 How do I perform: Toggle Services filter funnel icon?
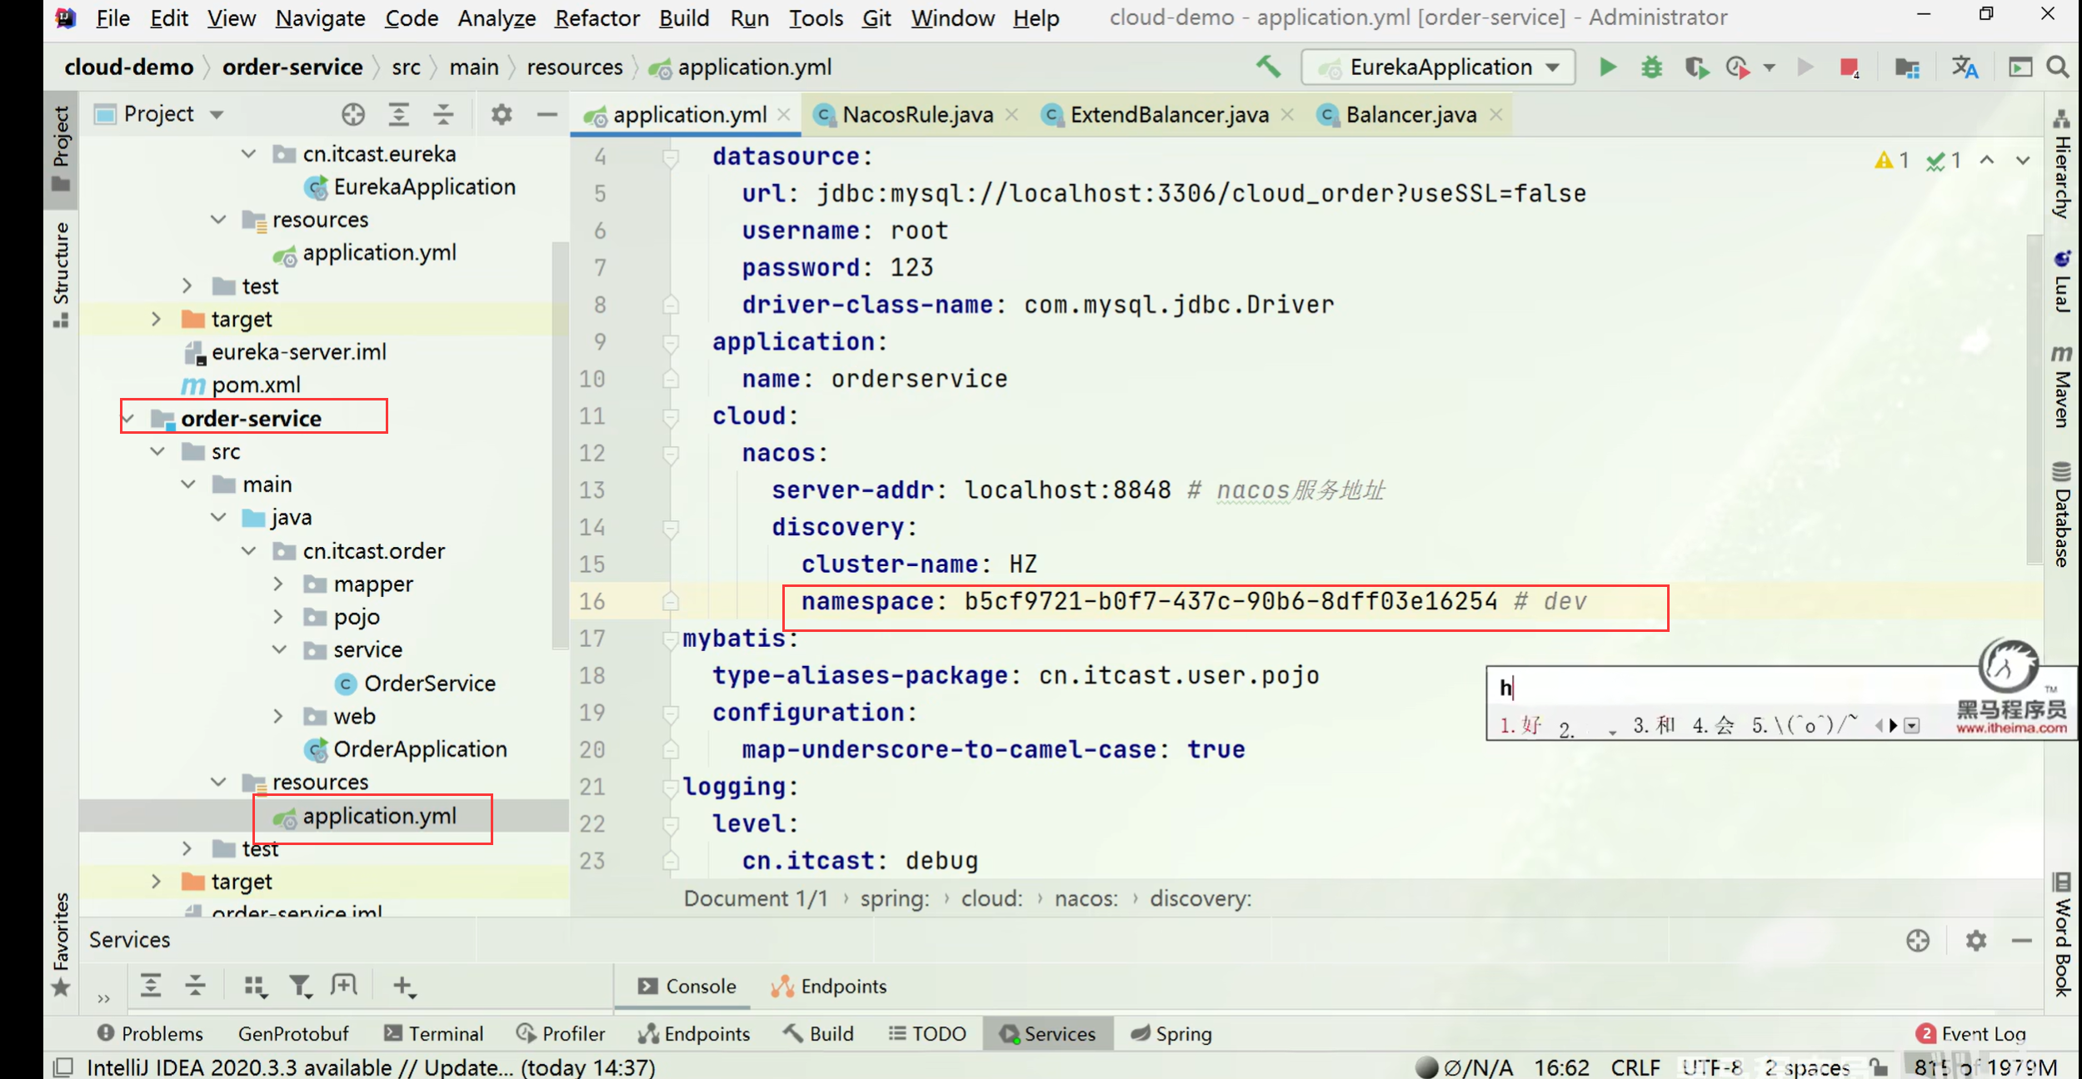pyautogui.click(x=299, y=986)
